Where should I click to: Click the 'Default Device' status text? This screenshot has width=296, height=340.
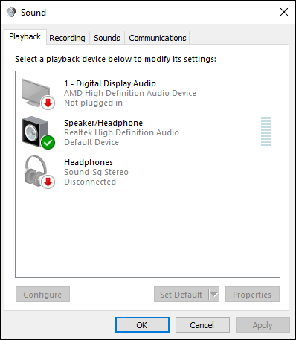(91, 142)
